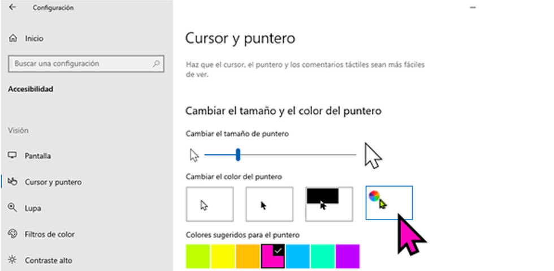The width and height of the screenshot is (554, 271).
Task: Select the custom color pointer option
Action: tap(389, 203)
